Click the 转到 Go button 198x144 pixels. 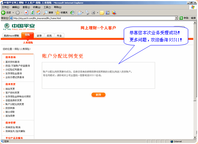pyautogui.click(x=184, y=18)
